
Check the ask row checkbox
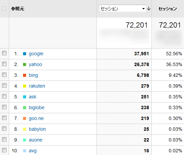pyautogui.click(x=4, y=96)
